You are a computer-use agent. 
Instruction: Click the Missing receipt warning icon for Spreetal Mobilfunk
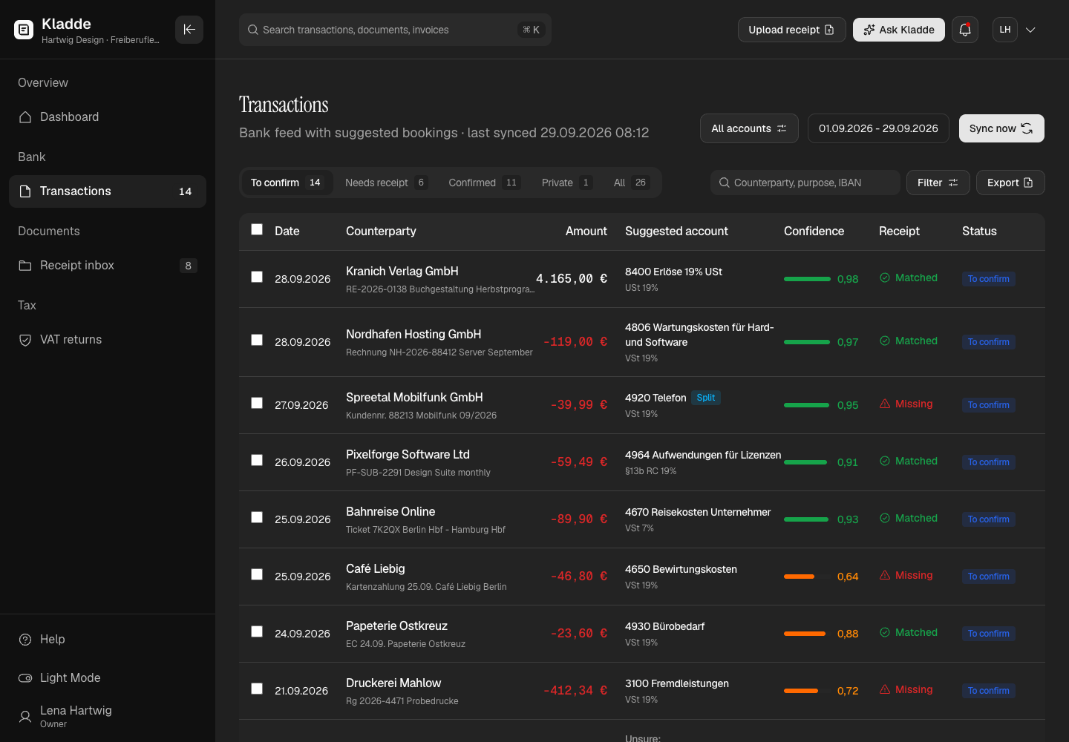[885, 404]
